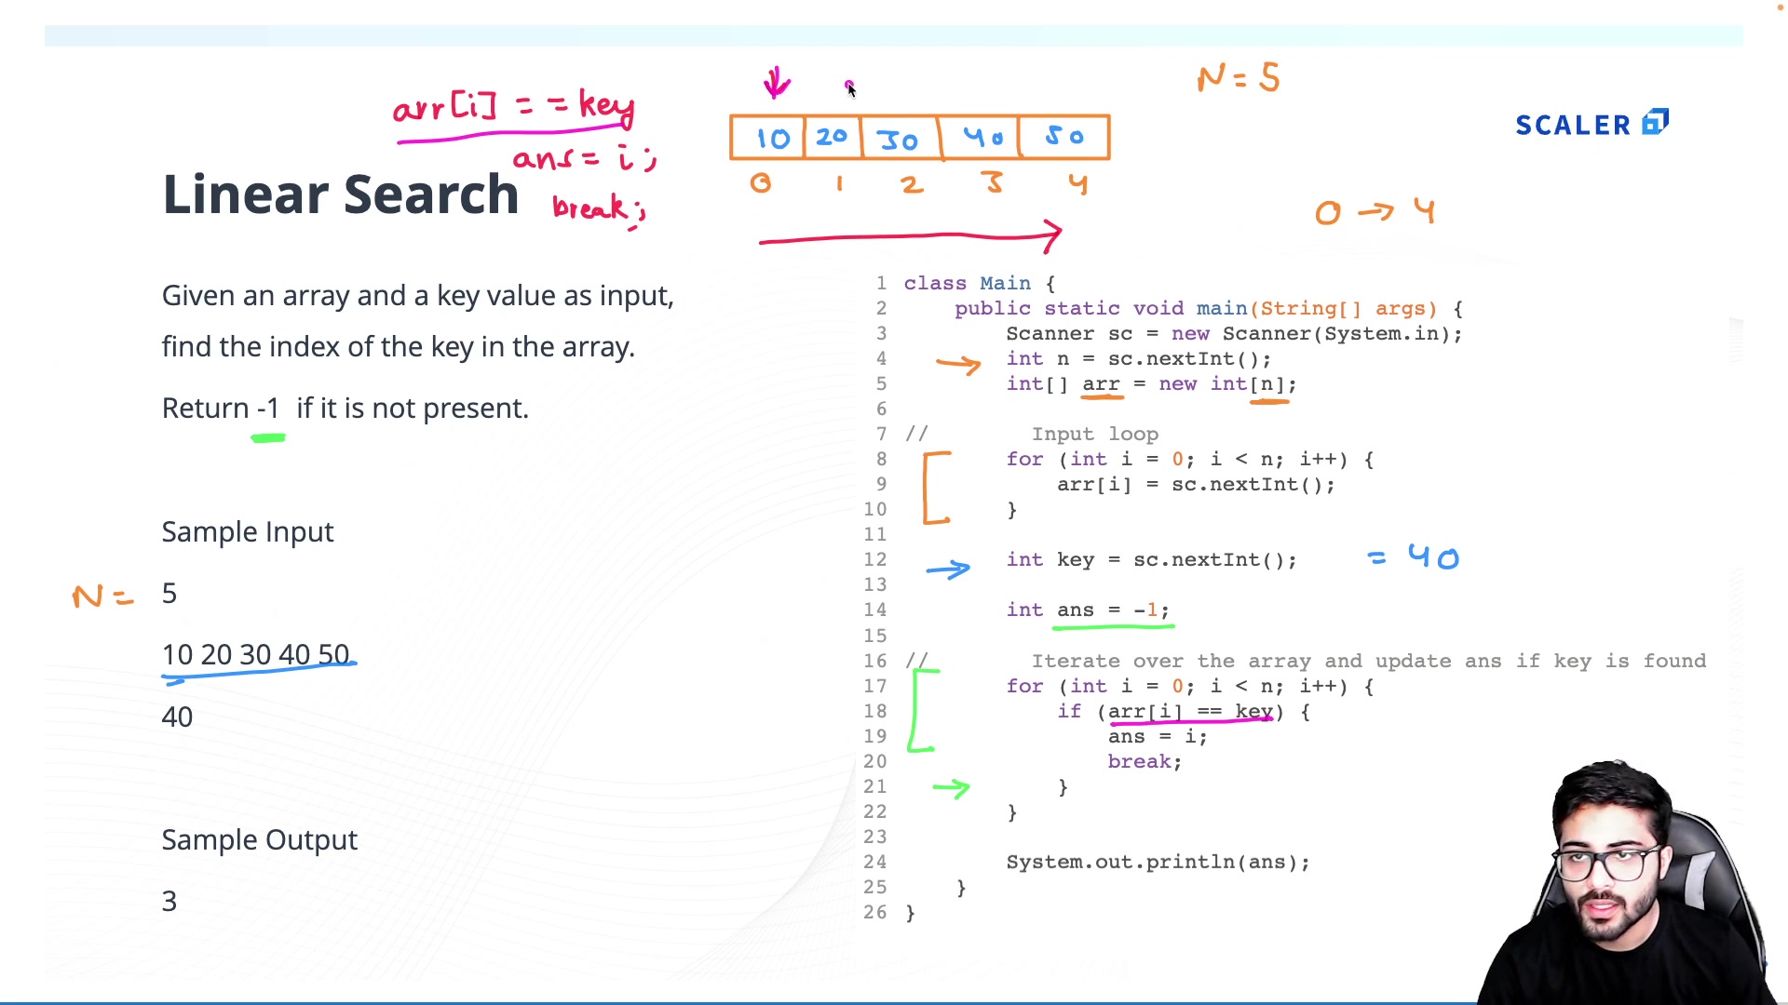Click the 'break;' statement on line 20

tap(1145, 761)
